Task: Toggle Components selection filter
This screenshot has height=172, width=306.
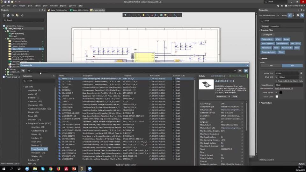Action: [x=267, y=39]
